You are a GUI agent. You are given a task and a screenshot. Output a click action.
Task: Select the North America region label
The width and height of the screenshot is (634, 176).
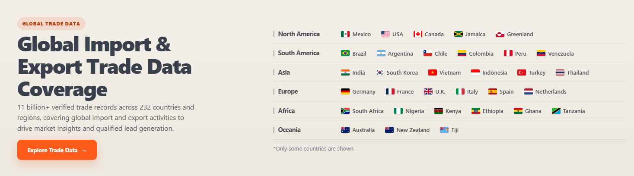click(x=299, y=34)
